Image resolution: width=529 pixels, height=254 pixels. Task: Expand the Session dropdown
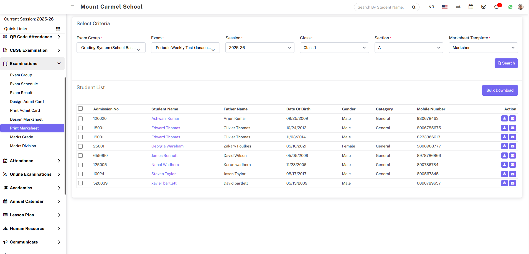pyautogui.click(x=260, y=48)
